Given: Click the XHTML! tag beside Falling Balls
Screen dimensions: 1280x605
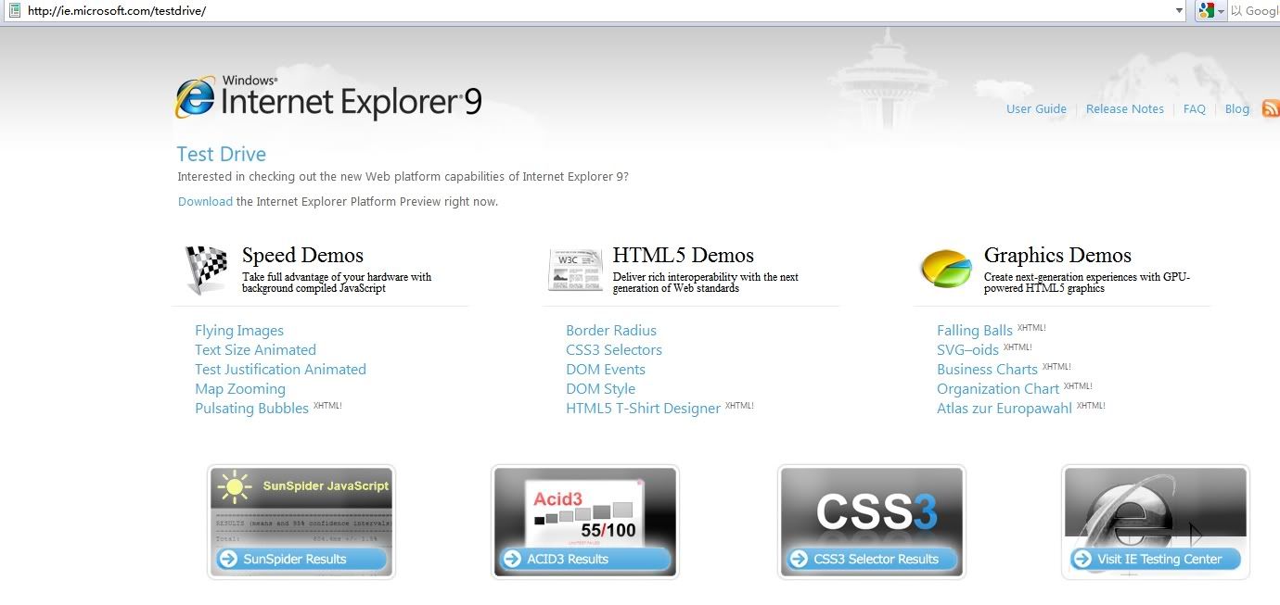Looking at the screenshot, I should coord(1031,328).
